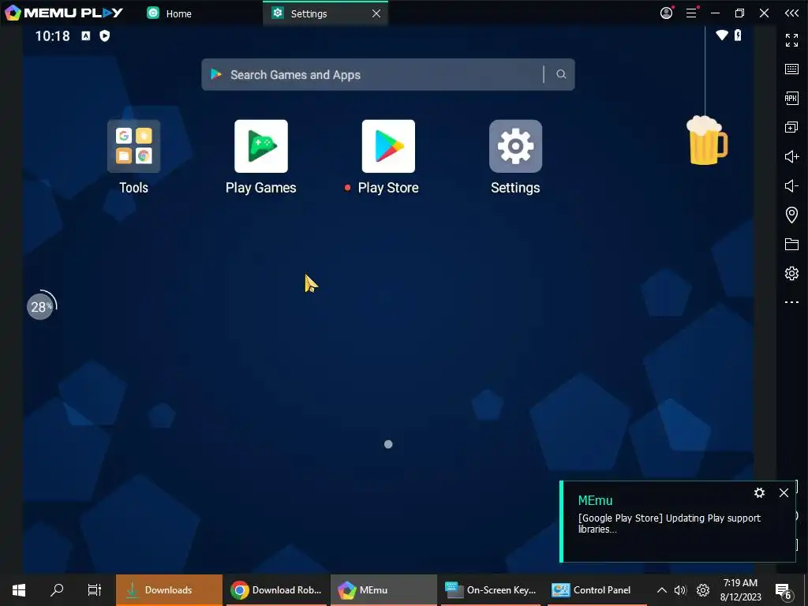Click the MEmu taskbar button
808x606 pixels.
[x=383, y=590]
